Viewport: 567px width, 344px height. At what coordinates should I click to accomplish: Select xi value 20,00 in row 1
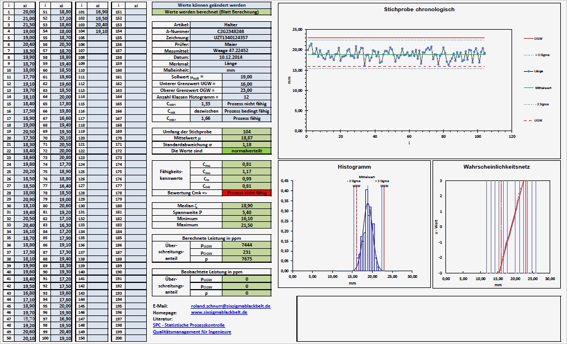click(25, 12)
